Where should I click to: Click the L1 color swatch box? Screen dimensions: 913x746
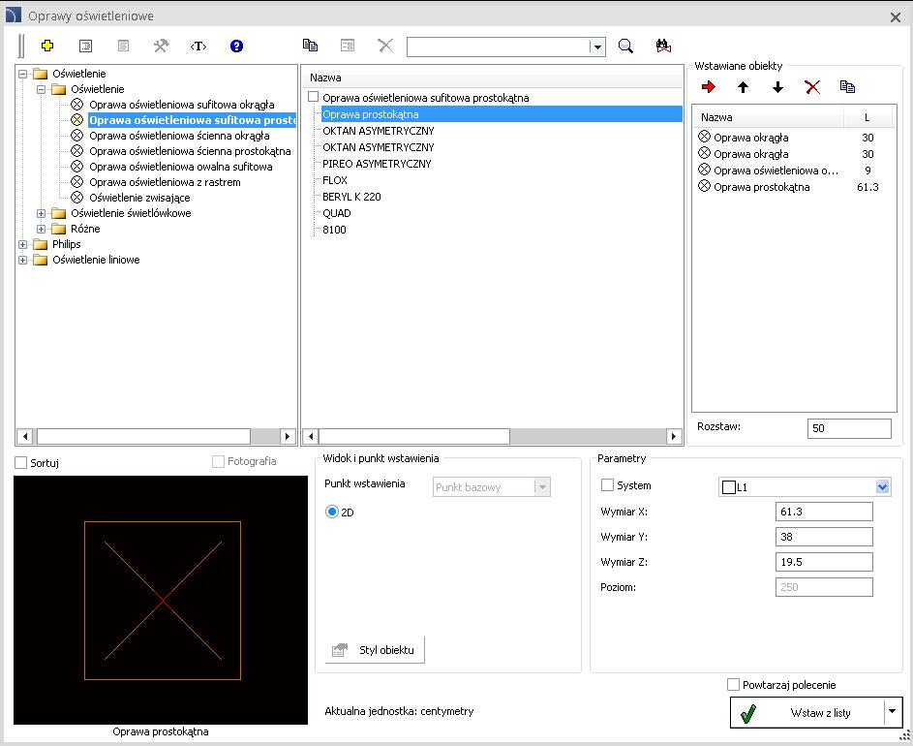pos(728,487)
